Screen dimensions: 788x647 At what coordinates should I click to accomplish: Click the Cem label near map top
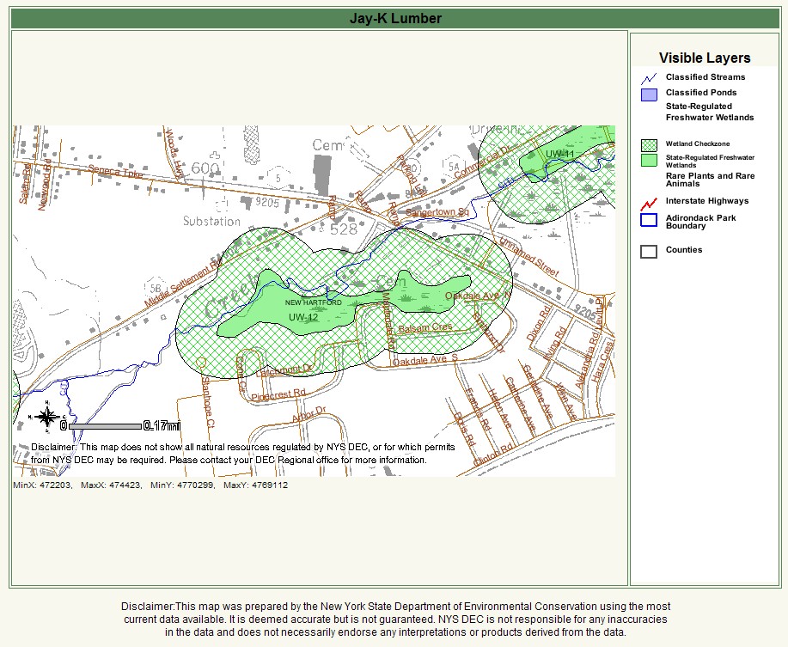click(x=327, y=145)
